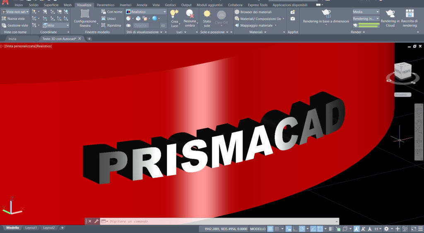Switch to the Mesh ribbon tab
Screen dimensions: 424x233
(x=67, y=5)
